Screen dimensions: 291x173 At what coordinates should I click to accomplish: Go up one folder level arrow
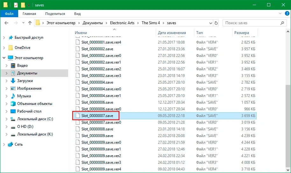(30, 23)
